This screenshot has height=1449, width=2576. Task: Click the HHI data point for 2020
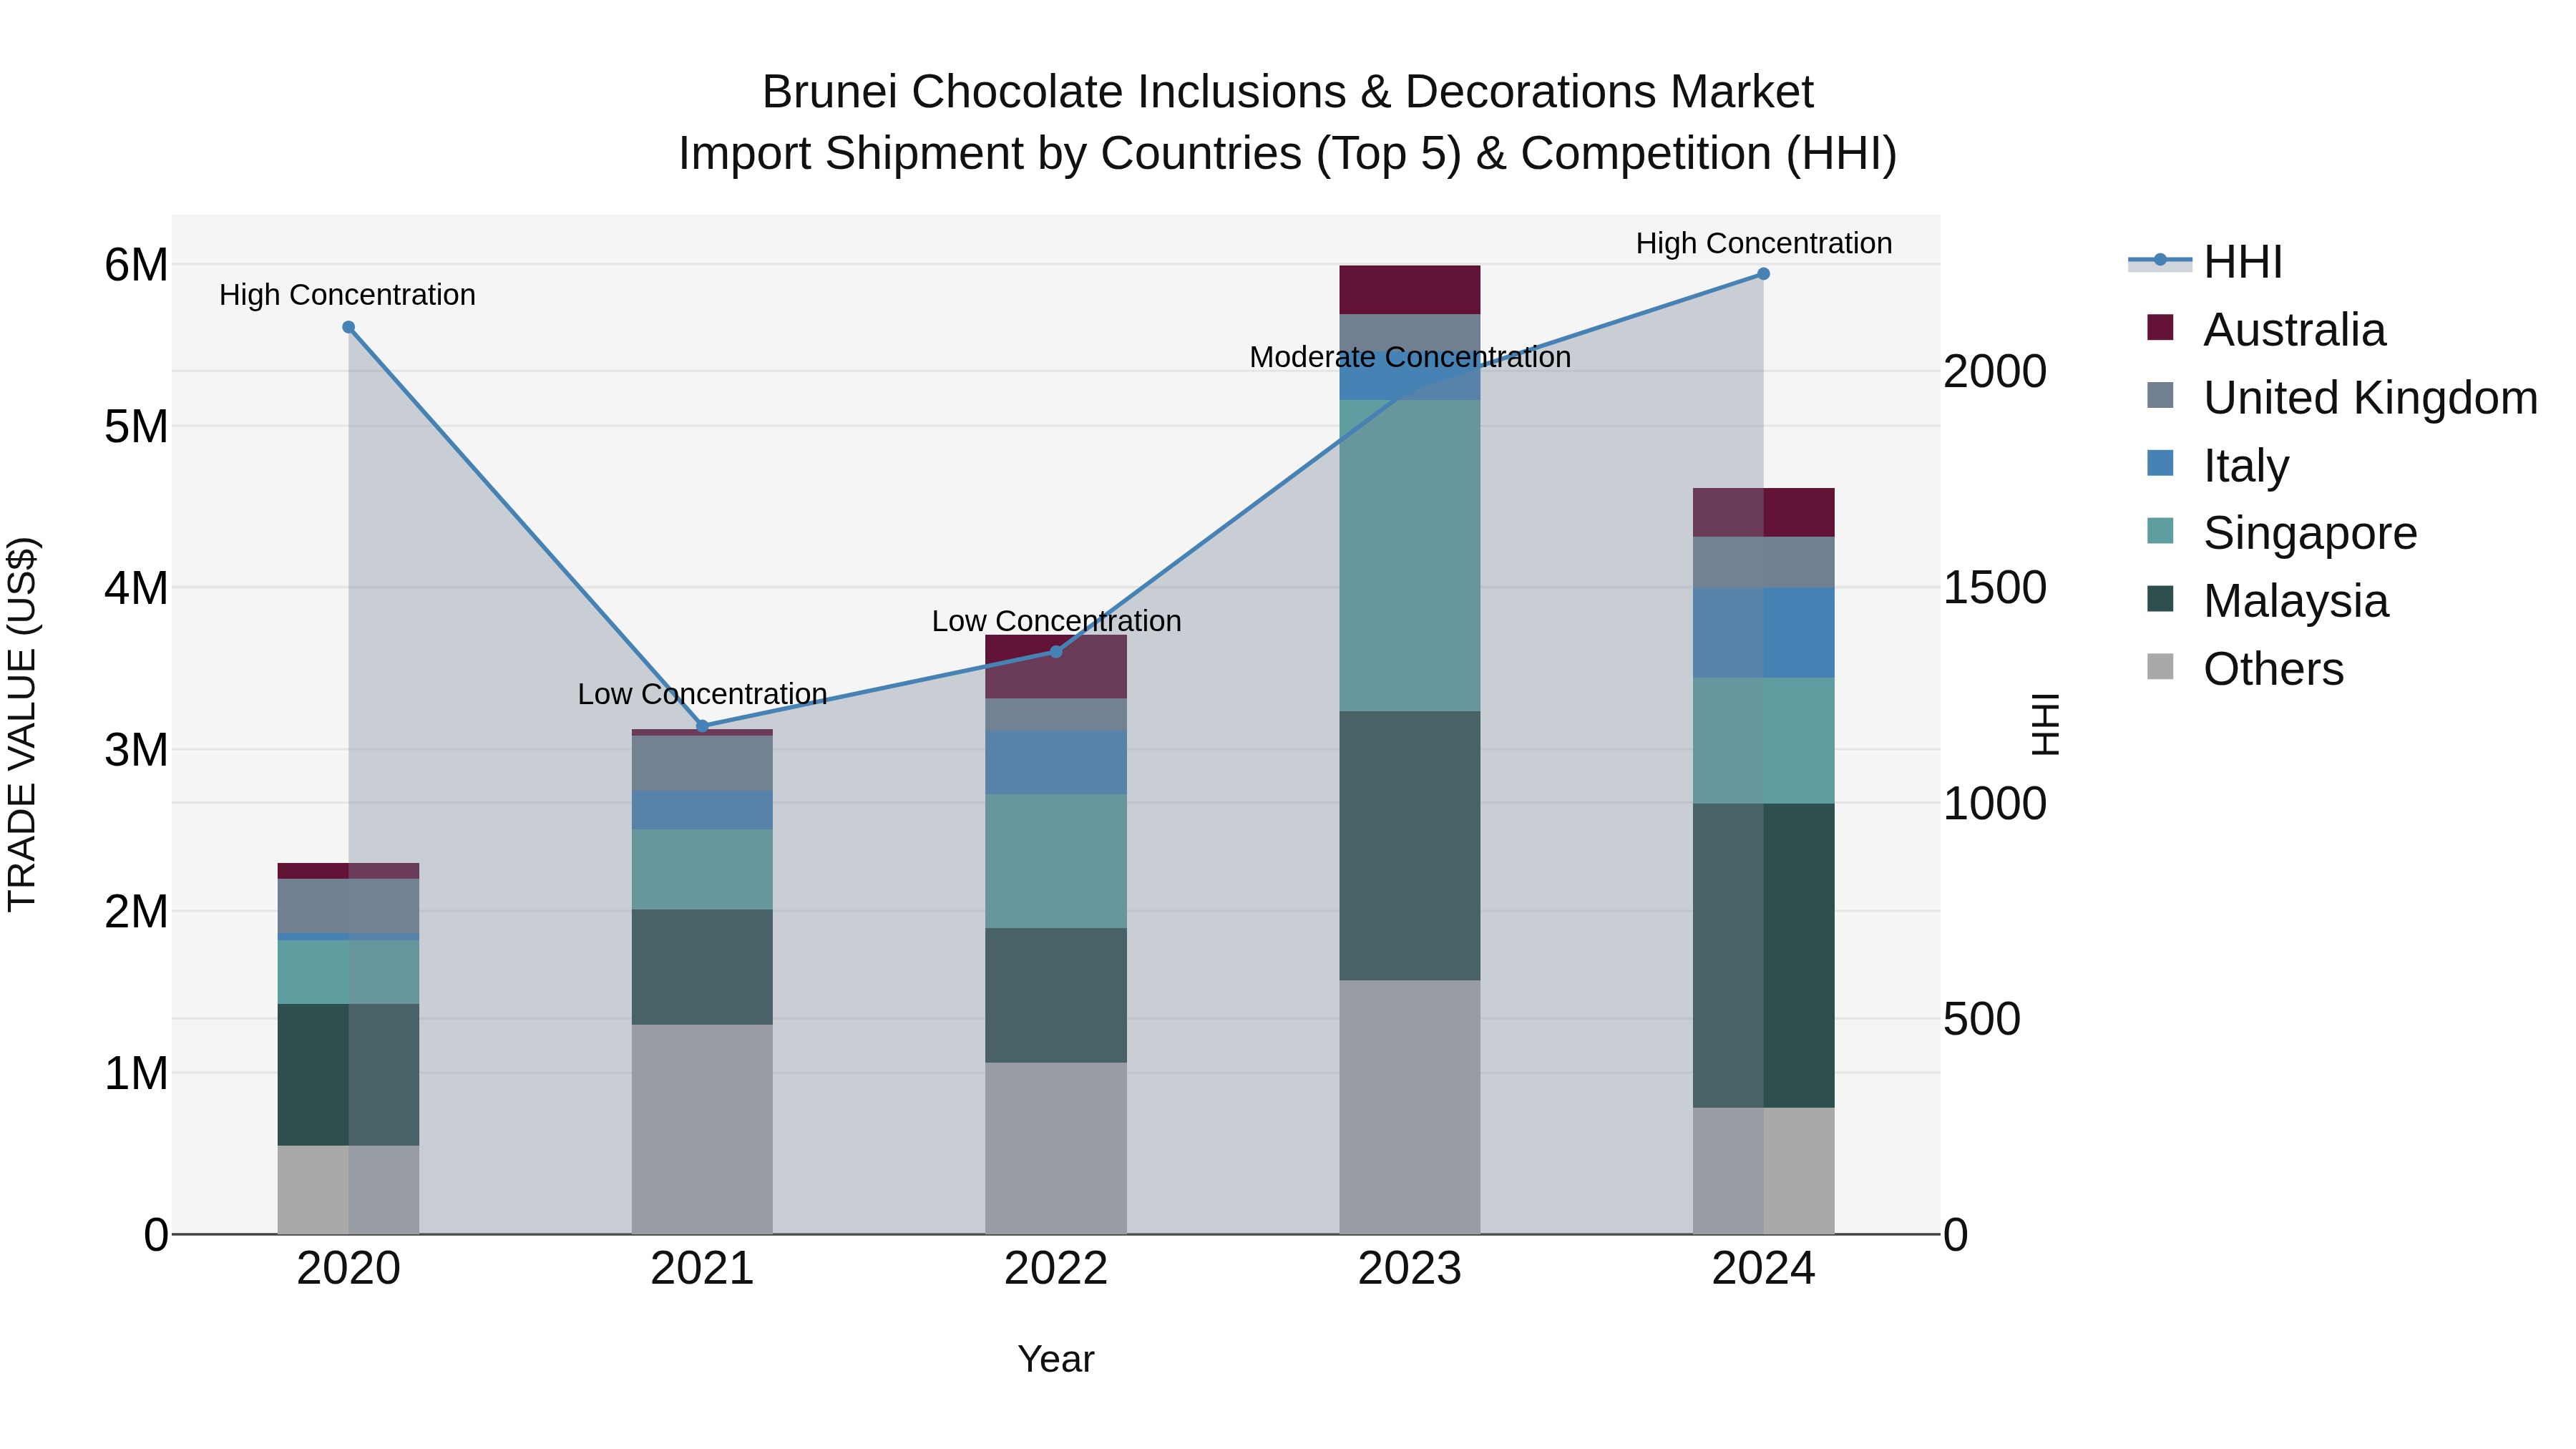348,327
